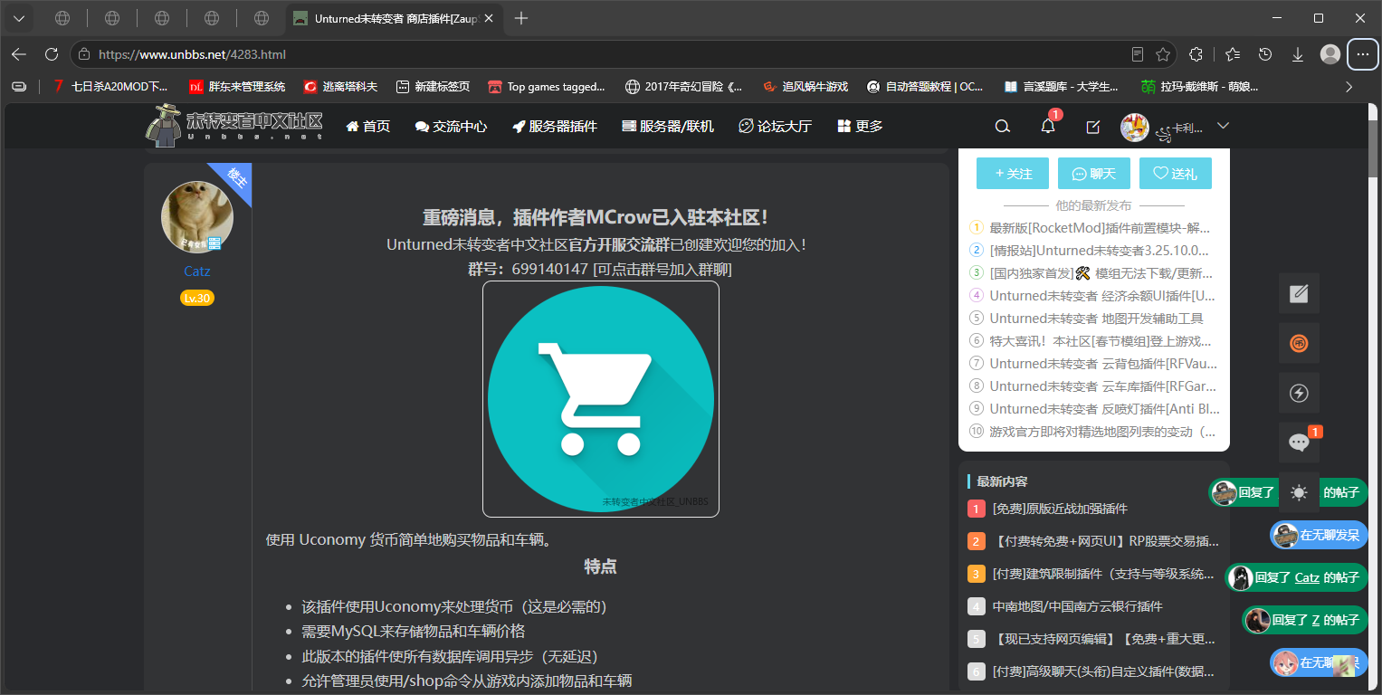The height and width of the screenshot is (695, 1382).
Task: Open 论坛大厅 in the site navigation
Action: (775, 127)
